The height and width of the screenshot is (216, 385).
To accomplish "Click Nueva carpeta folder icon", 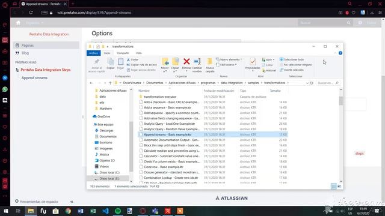I will pos(210,61).
